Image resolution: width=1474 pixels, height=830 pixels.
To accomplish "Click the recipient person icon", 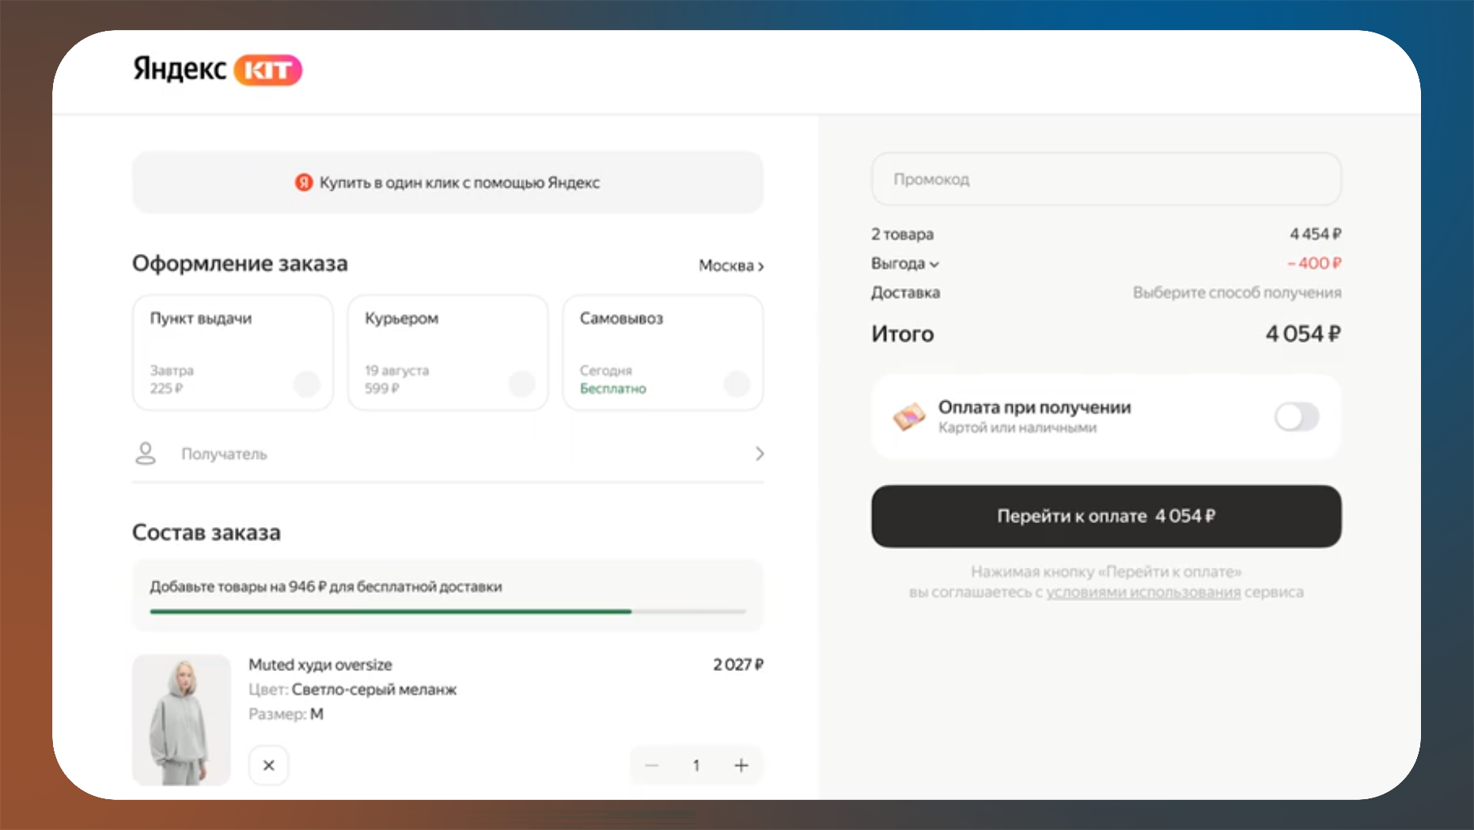I will pyautogui.click(x=146, y=453).
